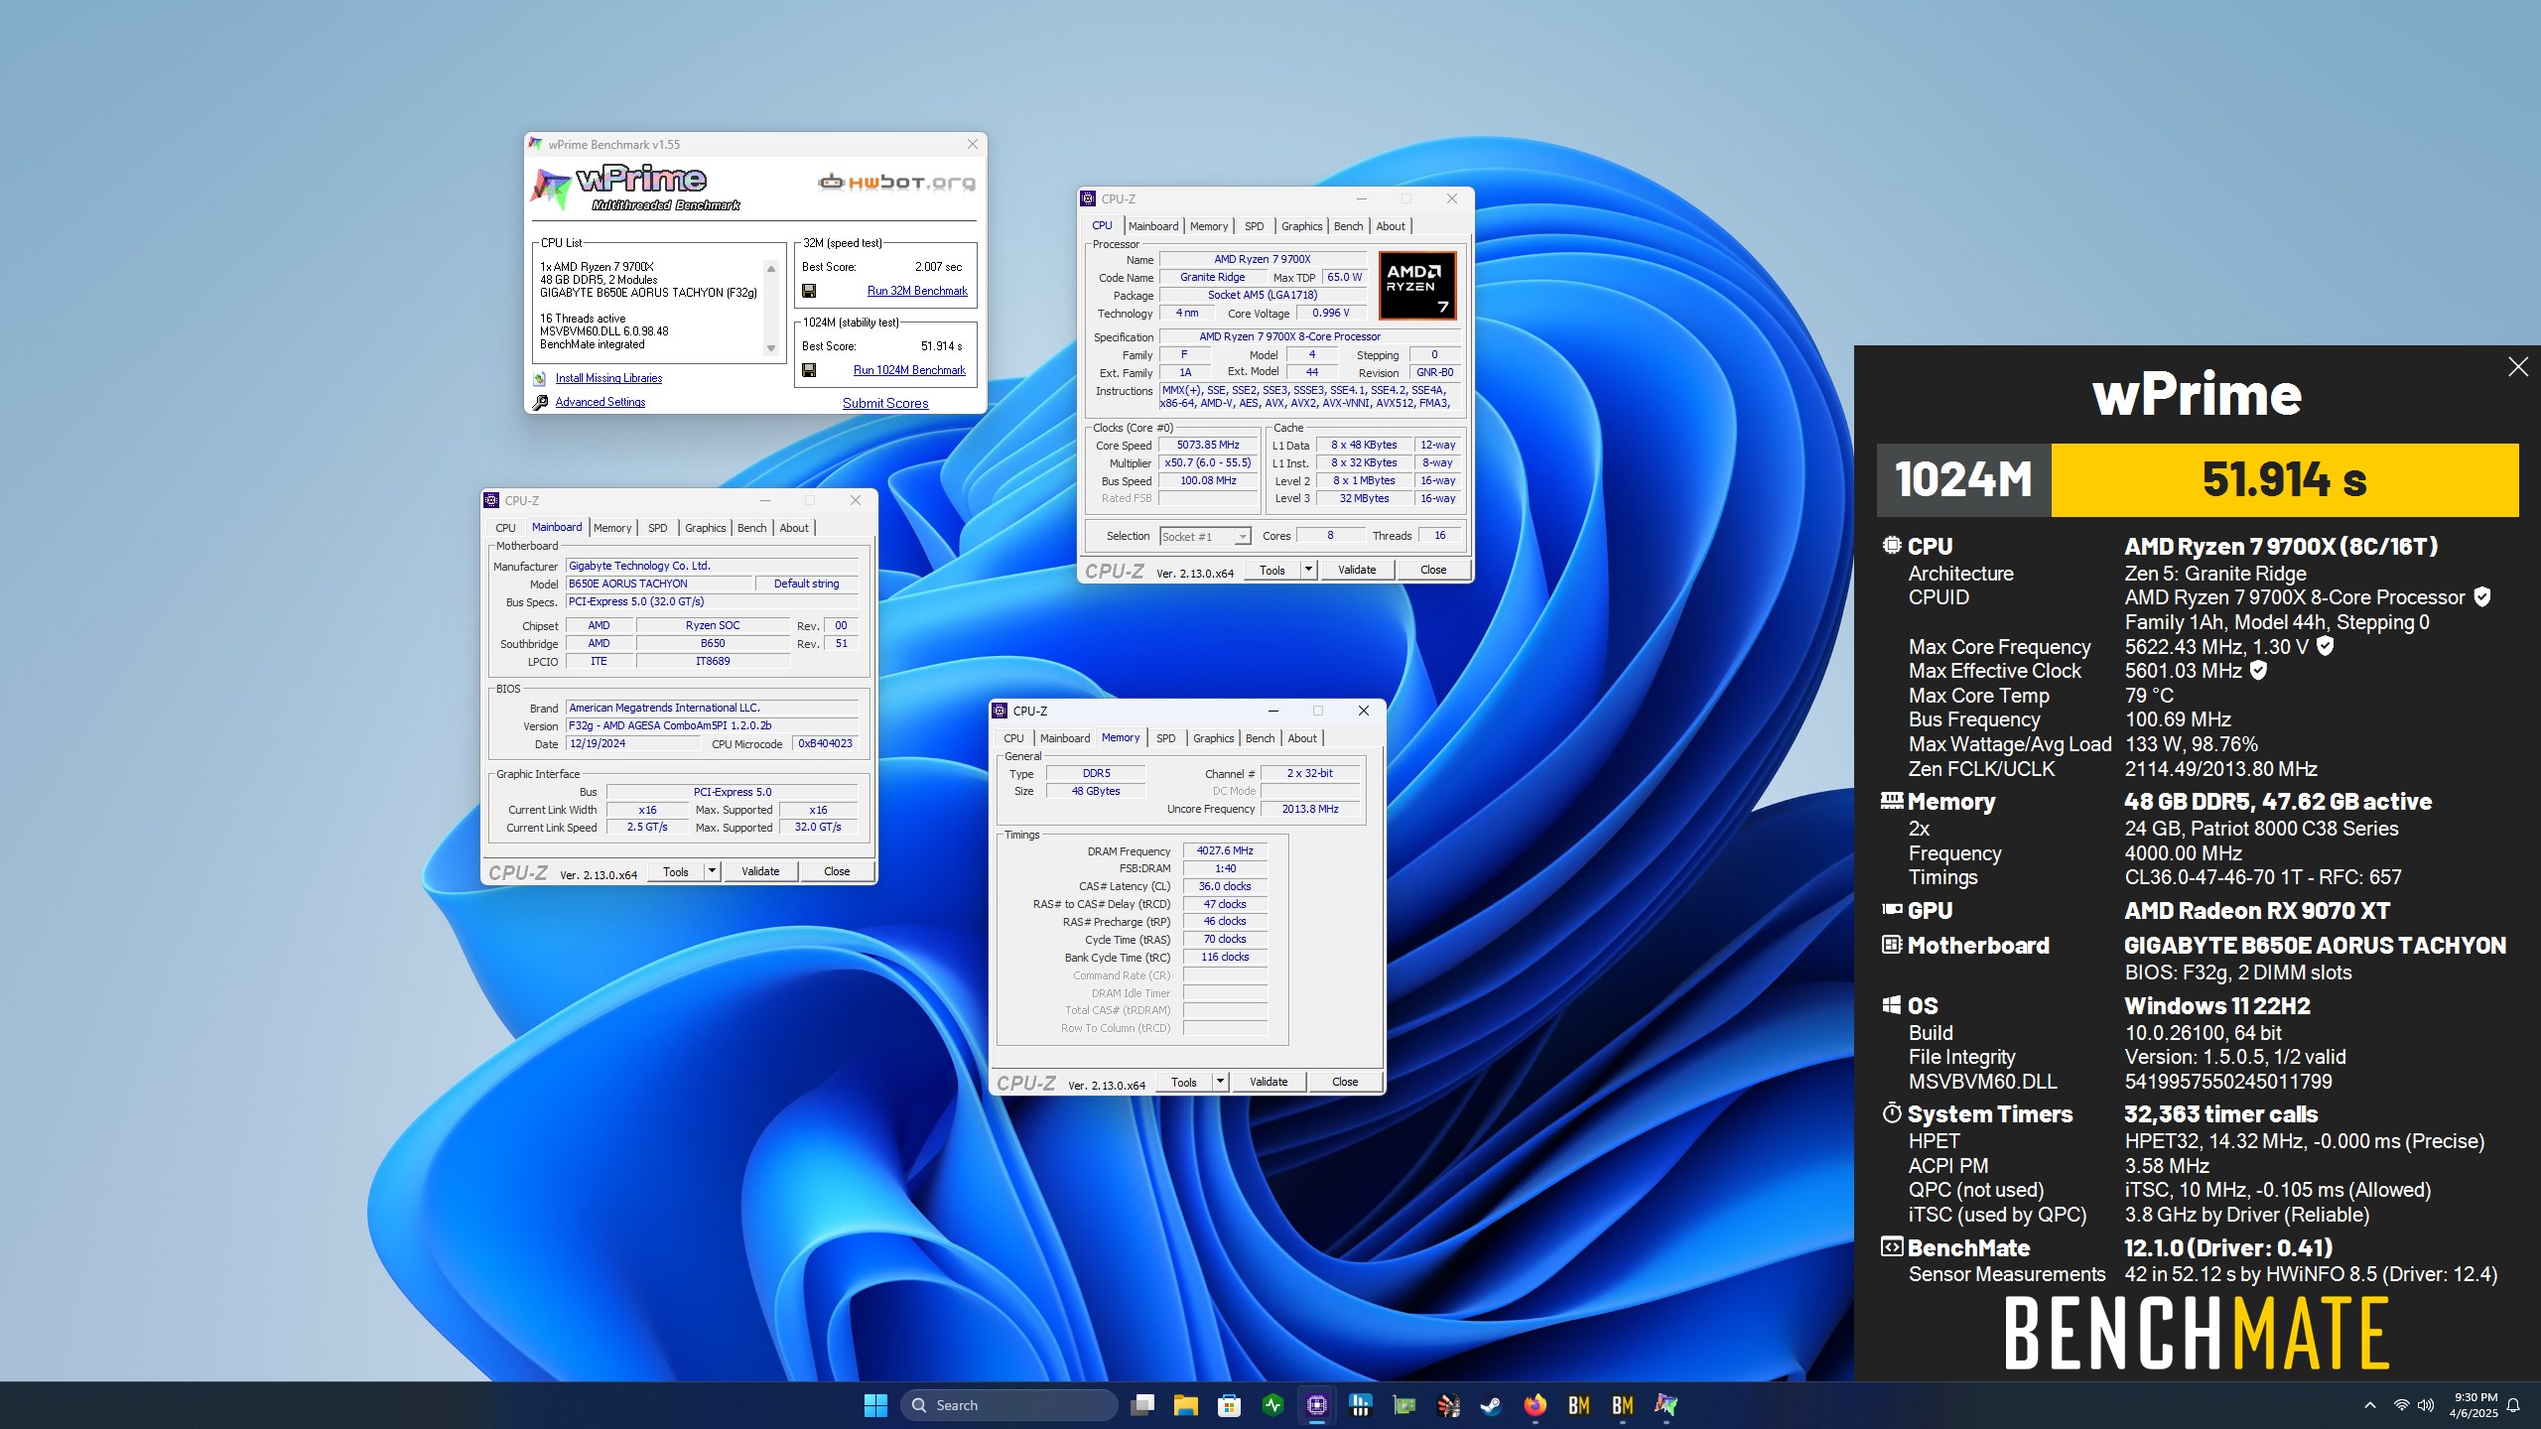Open Microsoft Store from the taskbar
This screenshot has width=2541, height=1429.
coord(1230,1405)
